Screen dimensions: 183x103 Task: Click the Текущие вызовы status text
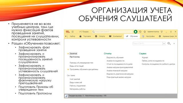76,96
